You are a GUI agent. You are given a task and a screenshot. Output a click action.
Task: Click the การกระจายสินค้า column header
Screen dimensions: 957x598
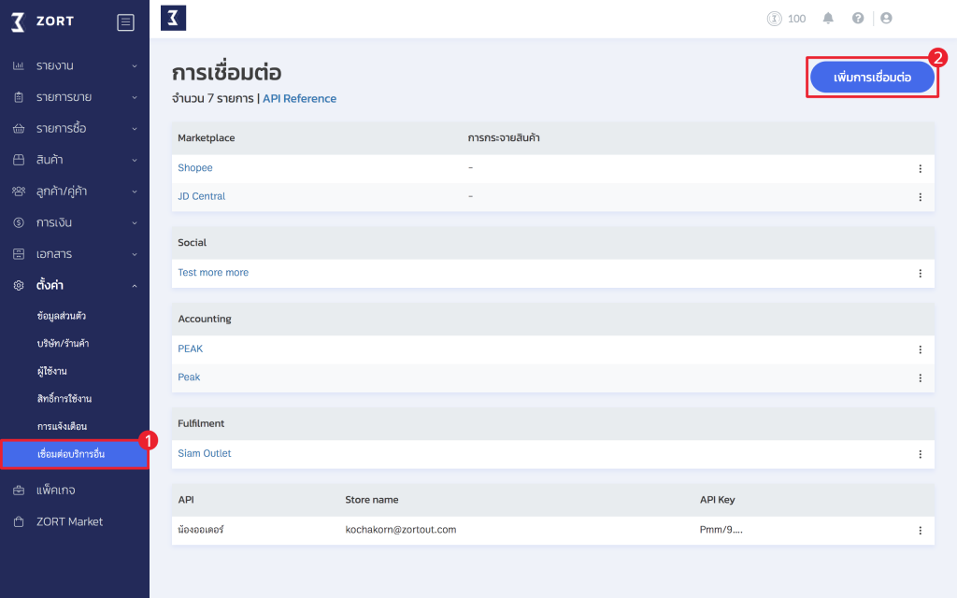(x=504, y=138)
